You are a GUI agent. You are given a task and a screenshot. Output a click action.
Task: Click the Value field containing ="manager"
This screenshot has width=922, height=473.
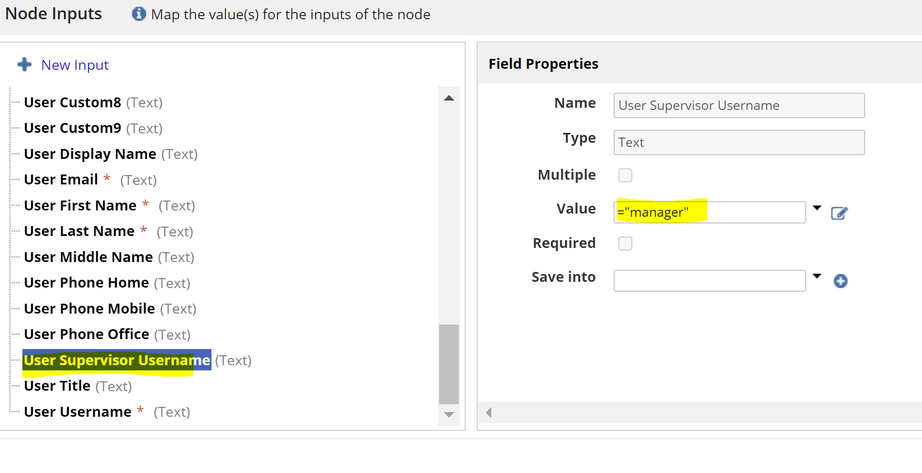point(709,213)
